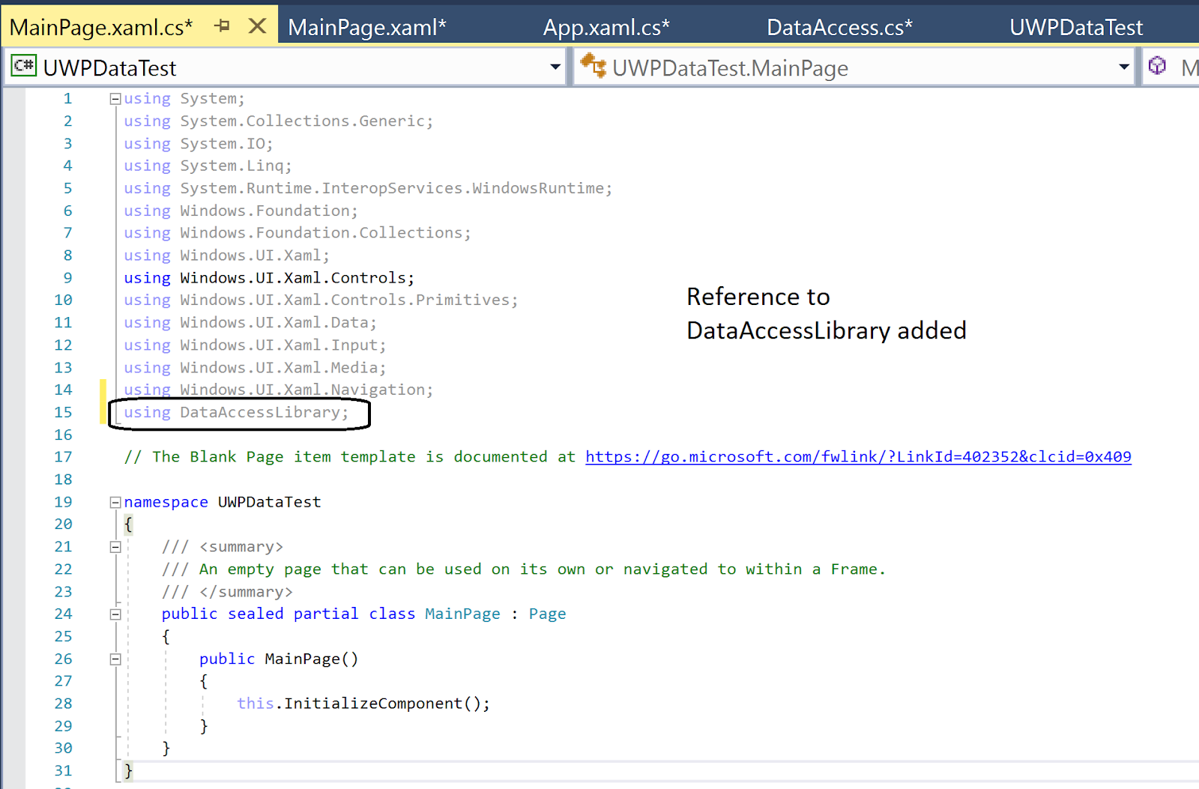
Task: Close the MainPage.xaml.cs tab
Action: pos(258,25)
